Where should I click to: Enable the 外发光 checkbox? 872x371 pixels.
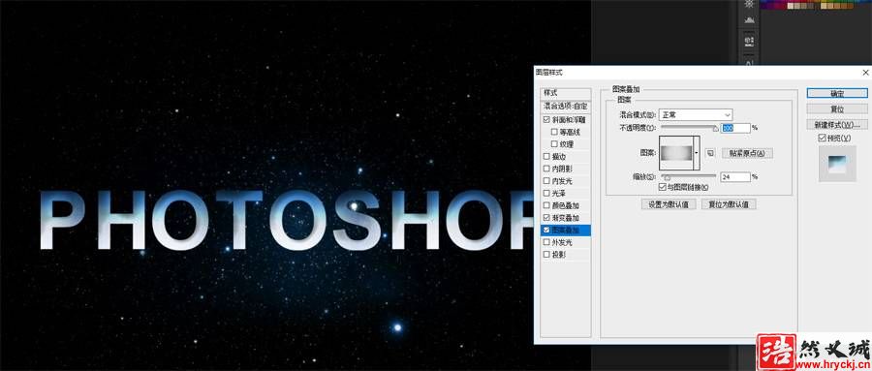(546, 242)
